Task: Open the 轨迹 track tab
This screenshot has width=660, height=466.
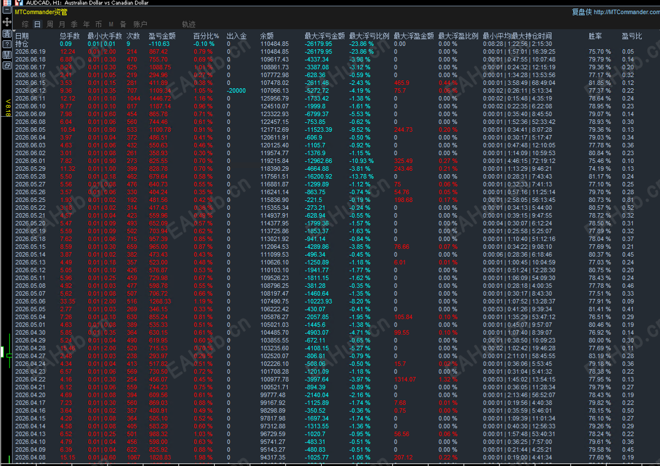Action: tap(188, 25)
